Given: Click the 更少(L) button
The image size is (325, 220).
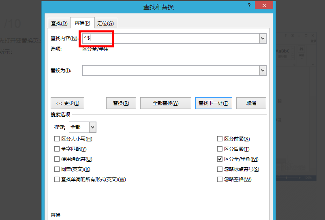Looking at the screenshot, I should (67, 103).
